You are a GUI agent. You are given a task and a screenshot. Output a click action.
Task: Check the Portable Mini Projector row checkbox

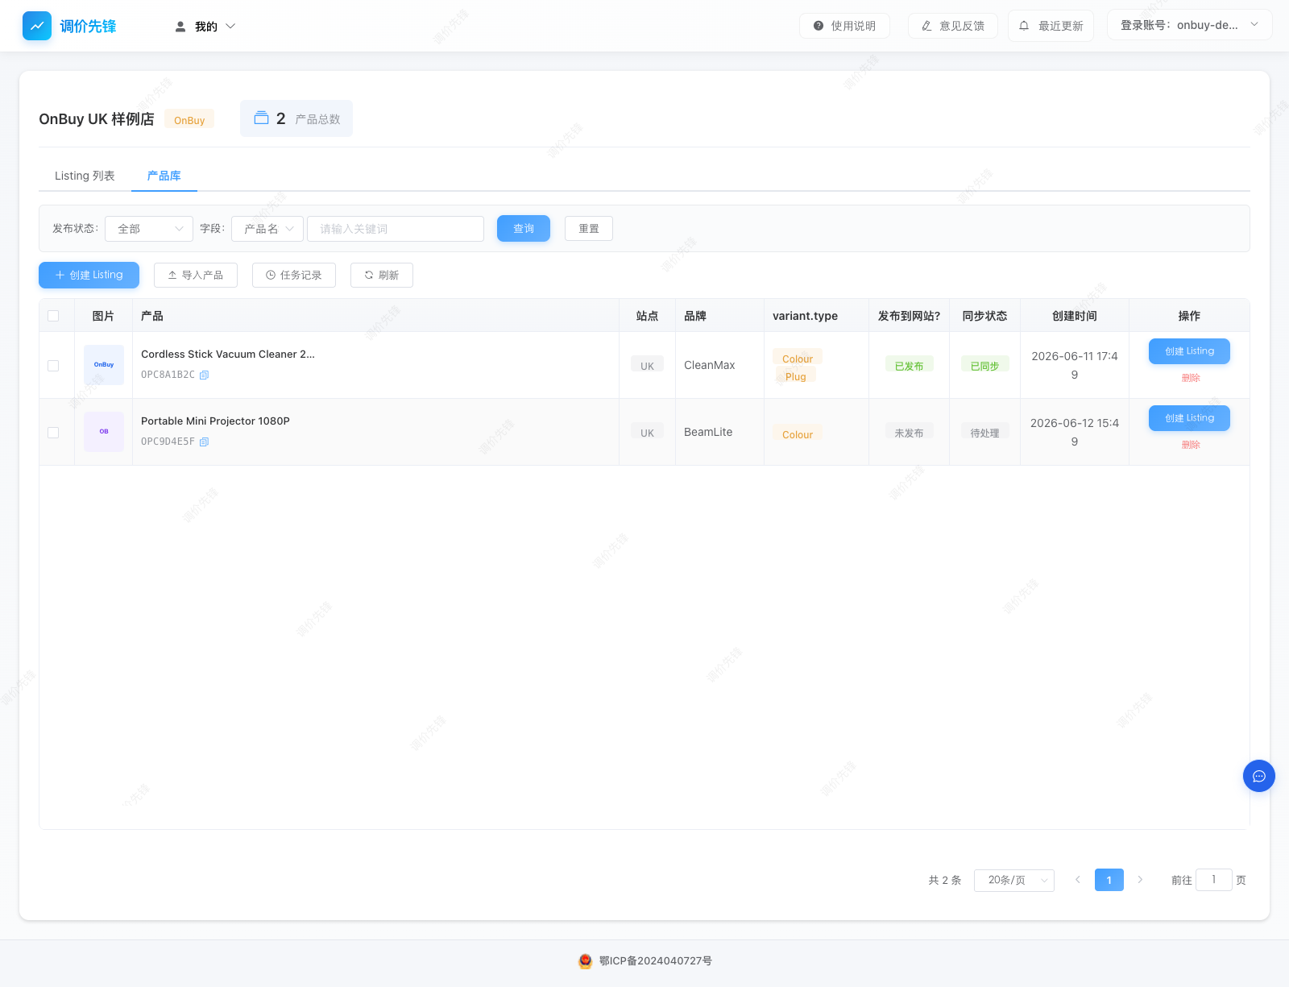tap(53, 433)
